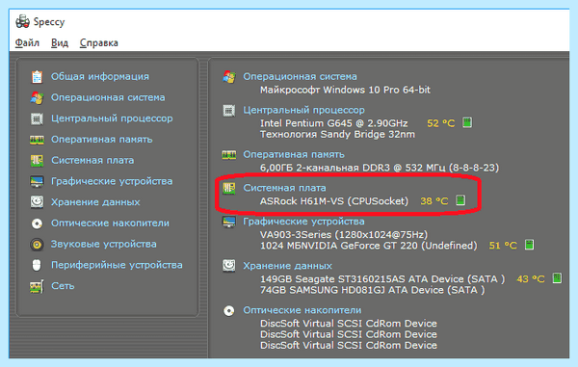Open Оптические накопители heading link in summary

(x=302, y=310)
